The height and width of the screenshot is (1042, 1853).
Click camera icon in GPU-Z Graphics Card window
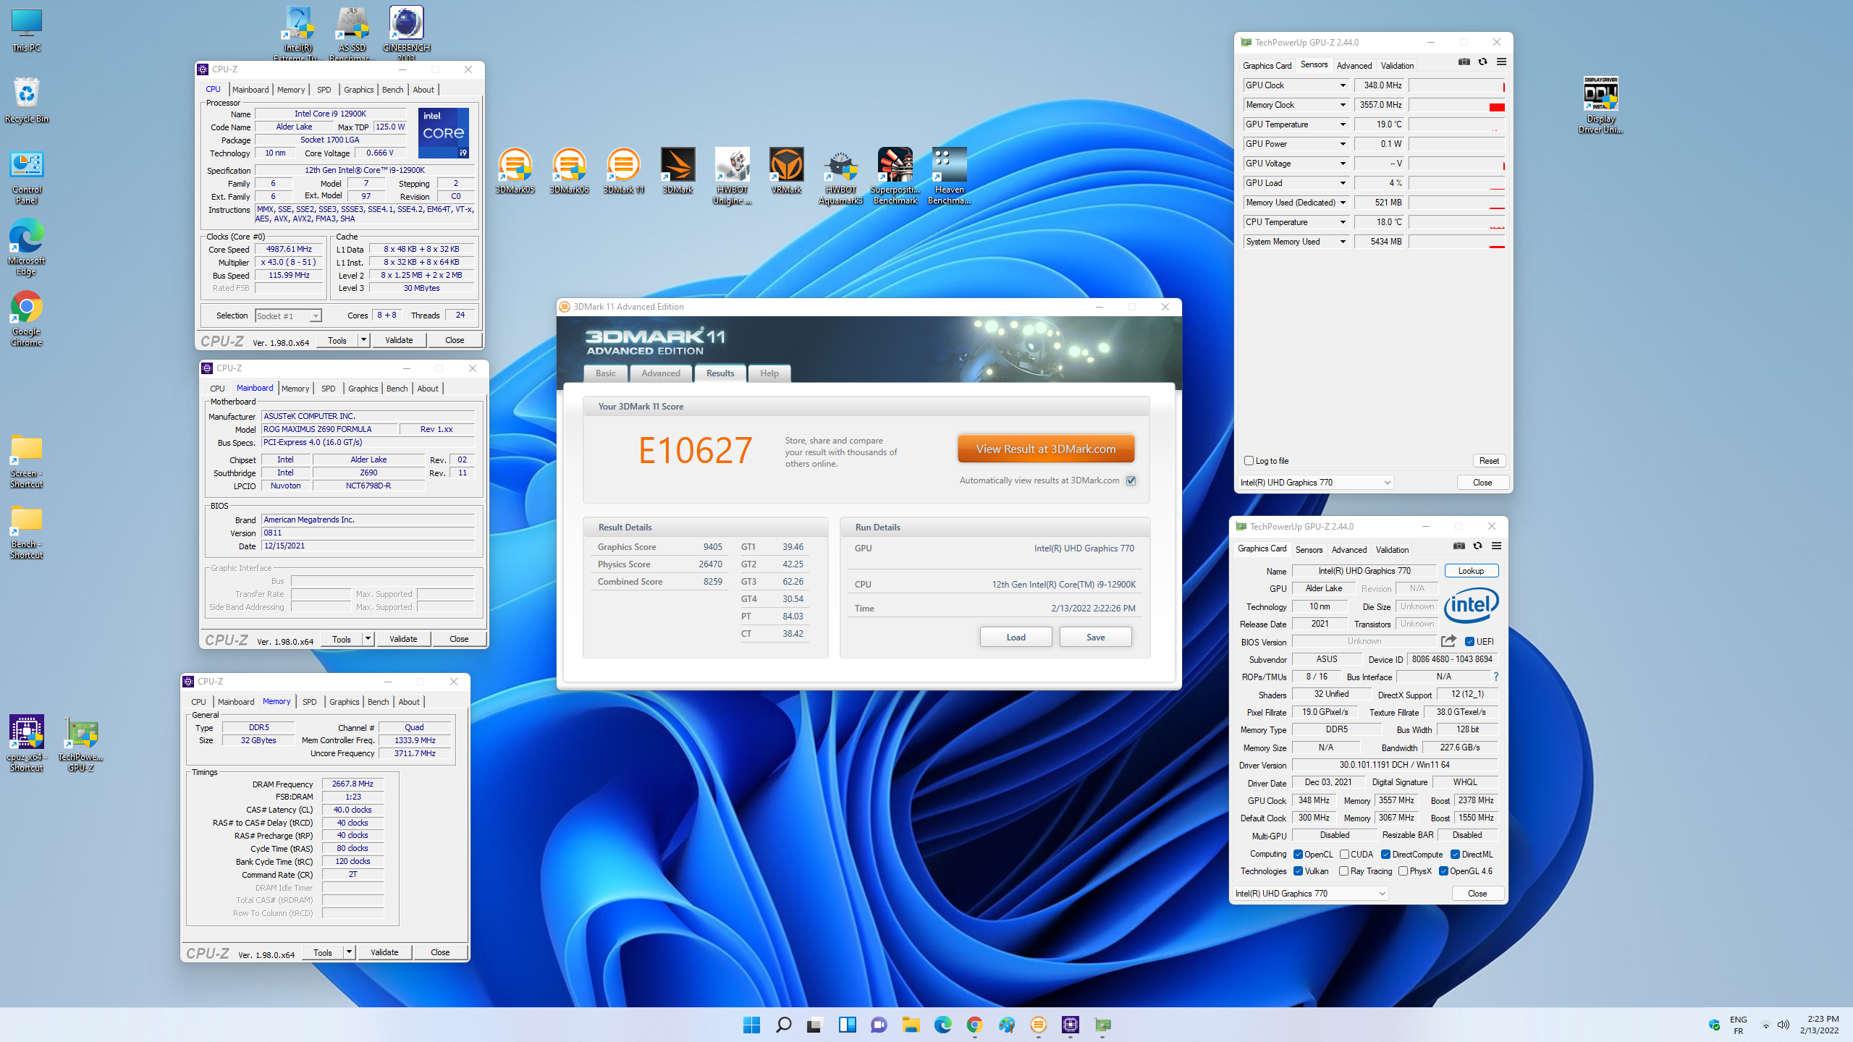tap(1459, 546)
